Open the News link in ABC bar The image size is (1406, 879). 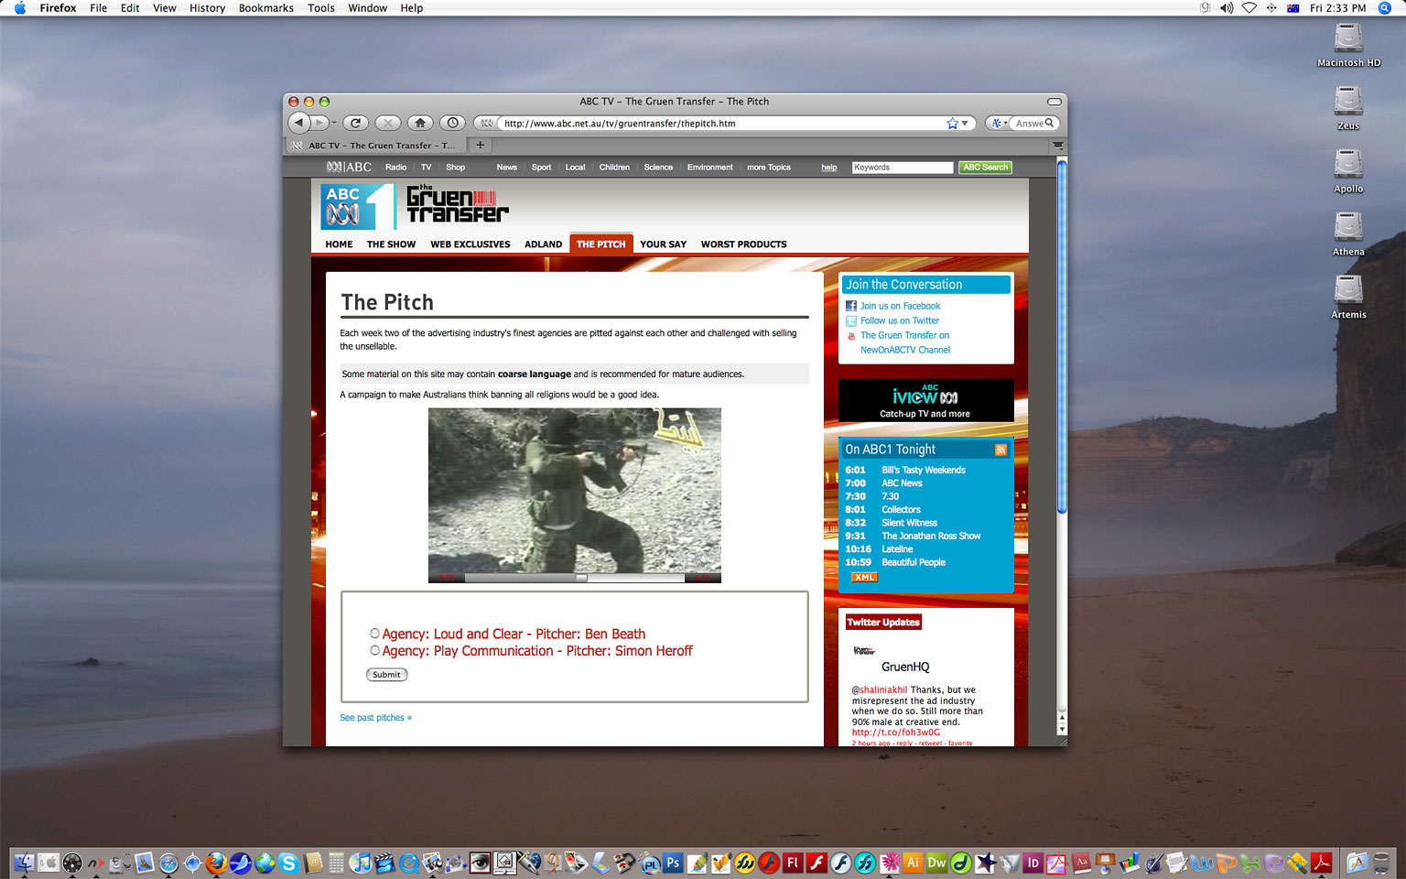coord(506,168)
